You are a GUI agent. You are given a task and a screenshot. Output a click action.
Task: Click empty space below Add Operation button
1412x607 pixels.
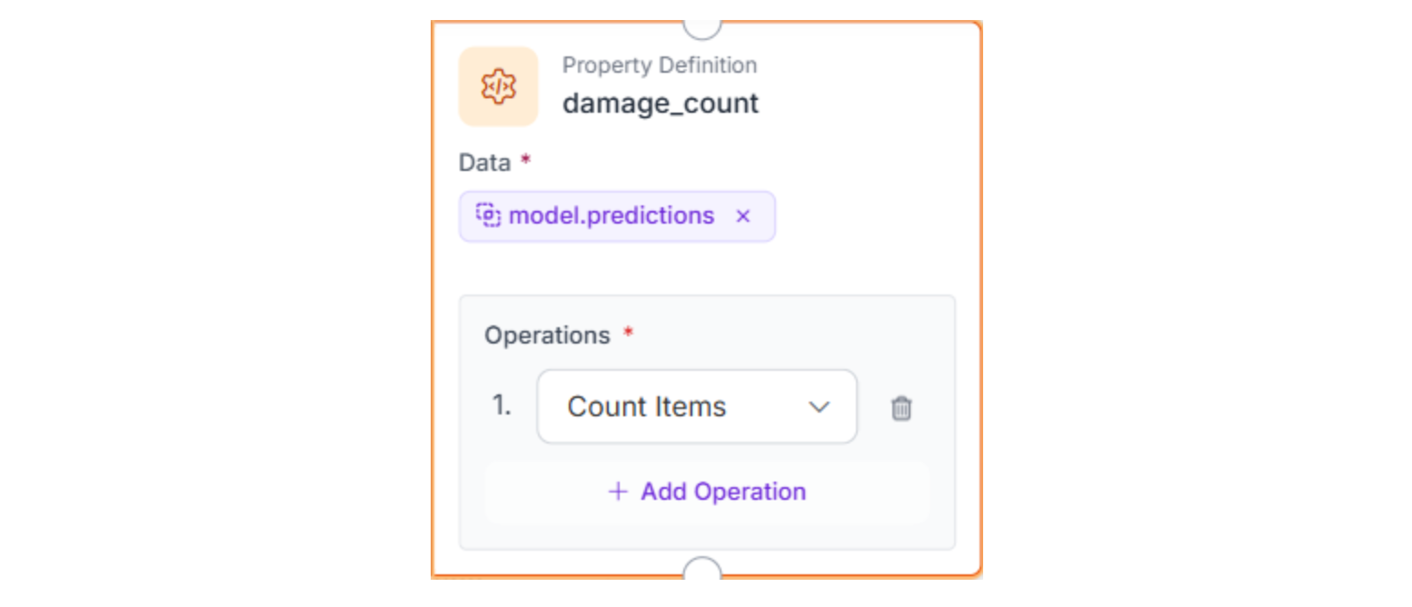(x=706, y=536)
